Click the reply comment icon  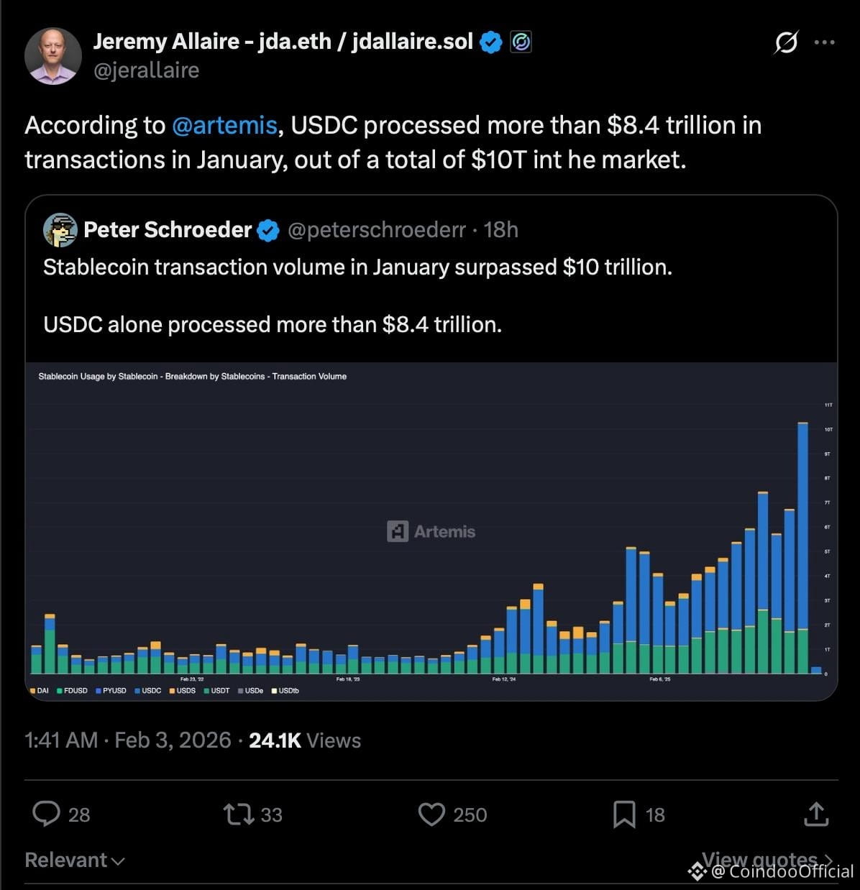pyautogui.click(x=47, y=814)
